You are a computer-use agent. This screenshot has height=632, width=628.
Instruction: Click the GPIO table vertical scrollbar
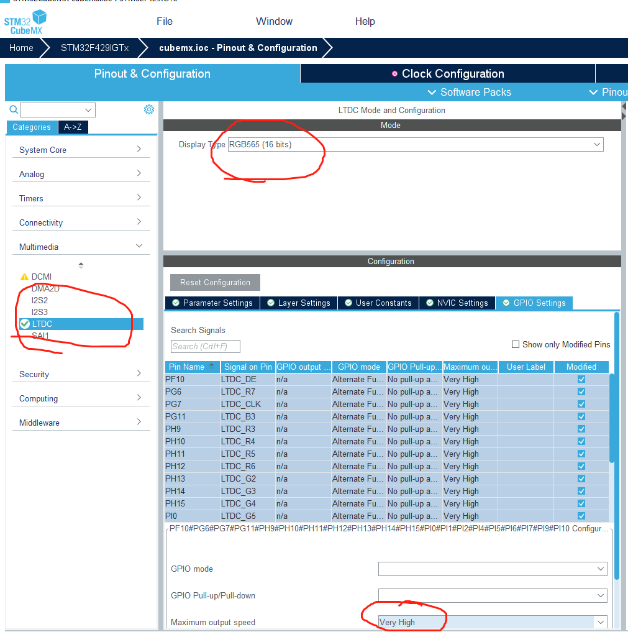coord(611,418)
